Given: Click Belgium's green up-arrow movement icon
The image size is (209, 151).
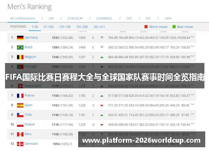Looking at the screenshot, I should coord(102,57).
